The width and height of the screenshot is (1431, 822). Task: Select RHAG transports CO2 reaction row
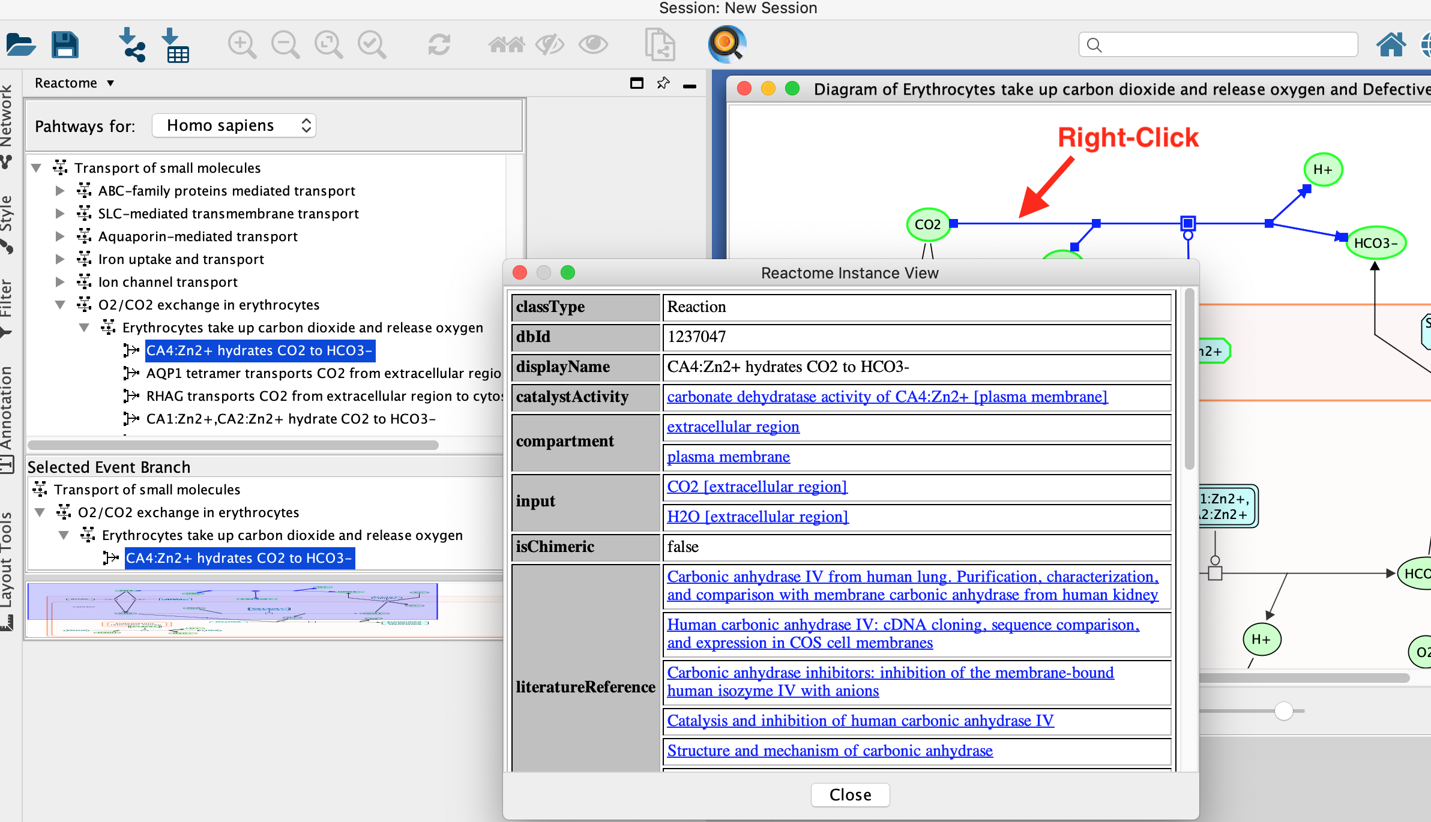(324, 396)
